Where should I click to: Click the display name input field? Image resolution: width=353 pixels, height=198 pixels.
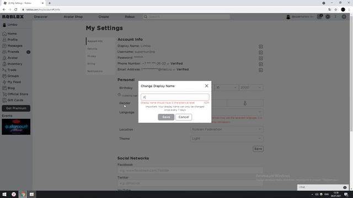[x=175, y=97]
